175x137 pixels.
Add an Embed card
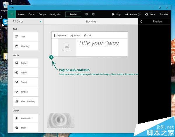pyautogui.click(x=26, y=92)
